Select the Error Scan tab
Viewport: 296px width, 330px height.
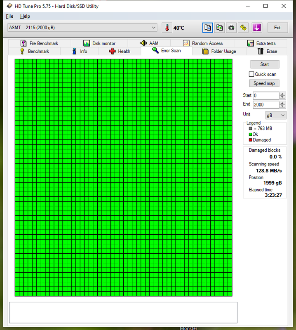[167, 50]
